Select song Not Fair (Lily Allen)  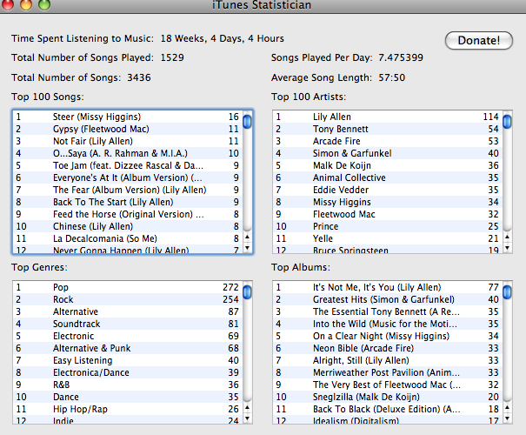click(x=128, y=141)
